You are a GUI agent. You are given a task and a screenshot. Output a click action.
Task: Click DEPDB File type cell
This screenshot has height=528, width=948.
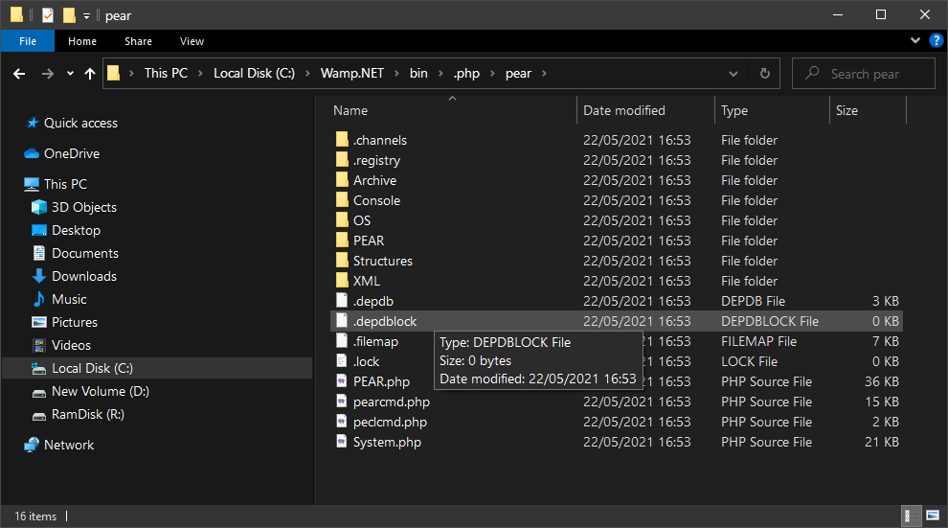753,301
